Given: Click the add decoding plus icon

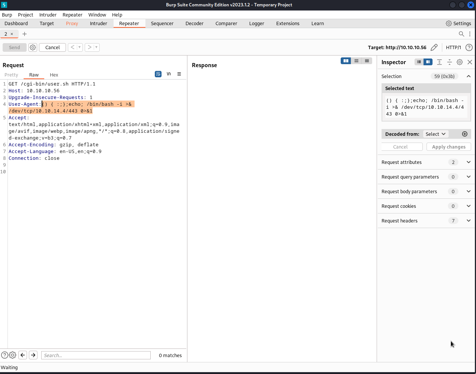Looking at the screenshot, I should point(465,134).
